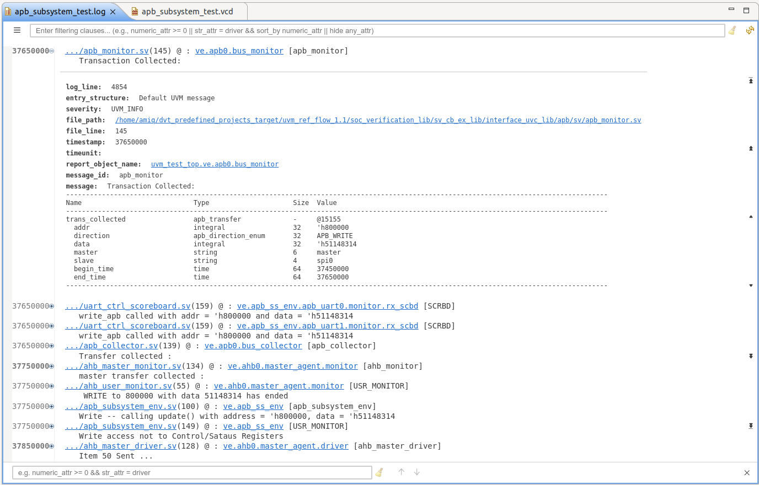Go to previous match with up-arrow icon
Viewport: 759px width, 485px height.
(401, 472)
